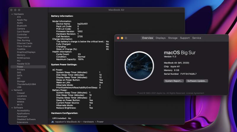The width and height of the screenshot is (237, 132).
Task: Click the Condition value Normal
Action: (x=81, y=57)
